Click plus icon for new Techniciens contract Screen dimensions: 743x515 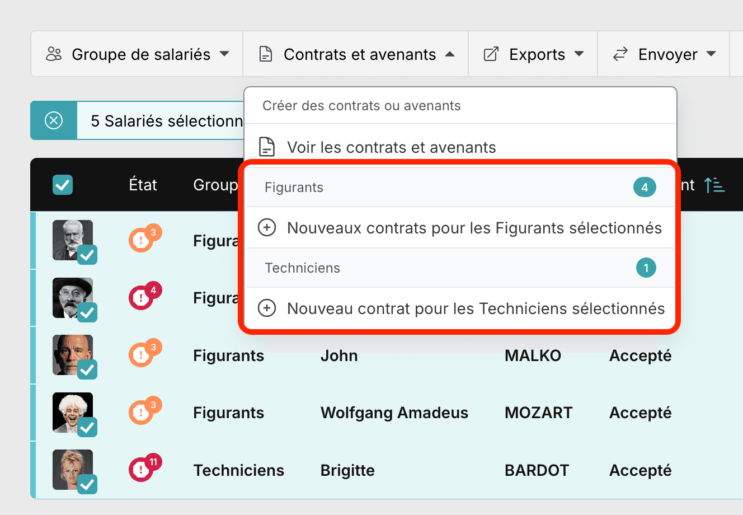[267, 308]
